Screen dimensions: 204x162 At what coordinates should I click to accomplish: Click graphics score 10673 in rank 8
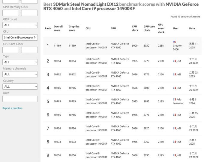click(72, 142)
